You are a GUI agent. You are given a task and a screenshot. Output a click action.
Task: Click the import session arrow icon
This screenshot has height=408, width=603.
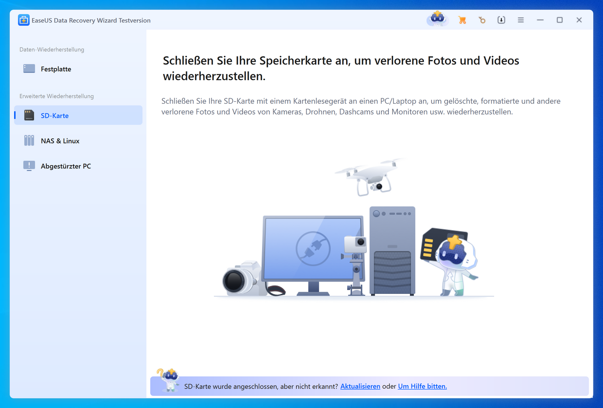501,20
